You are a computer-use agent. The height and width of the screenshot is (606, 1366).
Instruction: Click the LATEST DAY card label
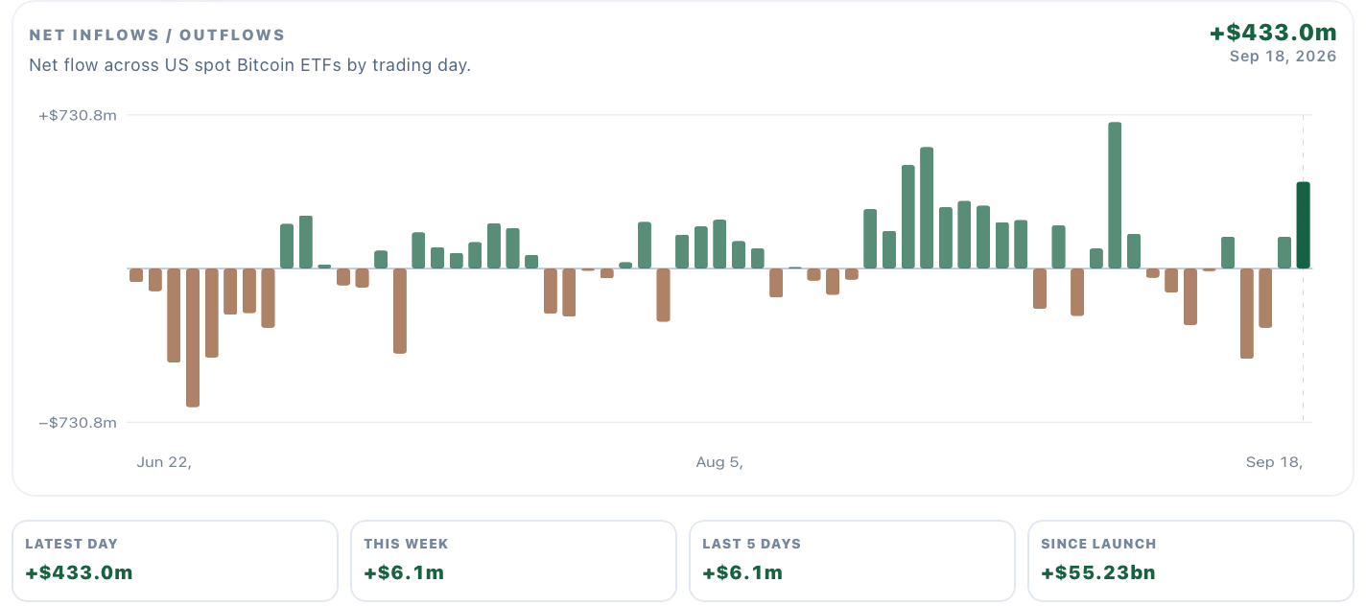coord(72,544)
